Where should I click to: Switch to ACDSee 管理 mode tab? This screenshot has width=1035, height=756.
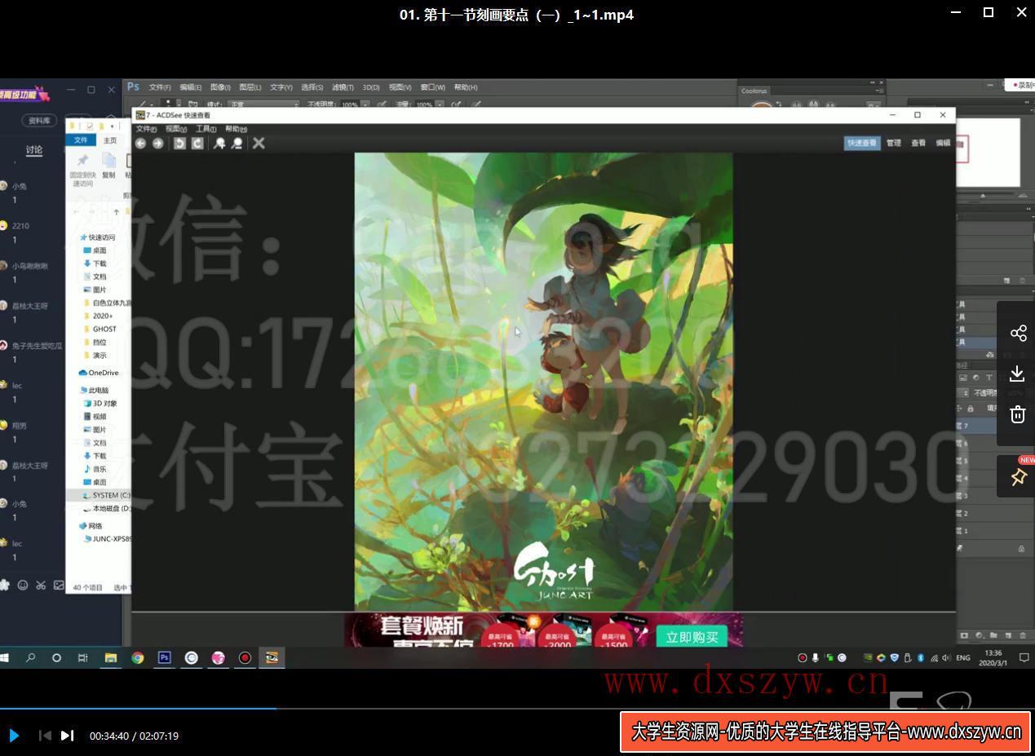(x=894, y=143)
